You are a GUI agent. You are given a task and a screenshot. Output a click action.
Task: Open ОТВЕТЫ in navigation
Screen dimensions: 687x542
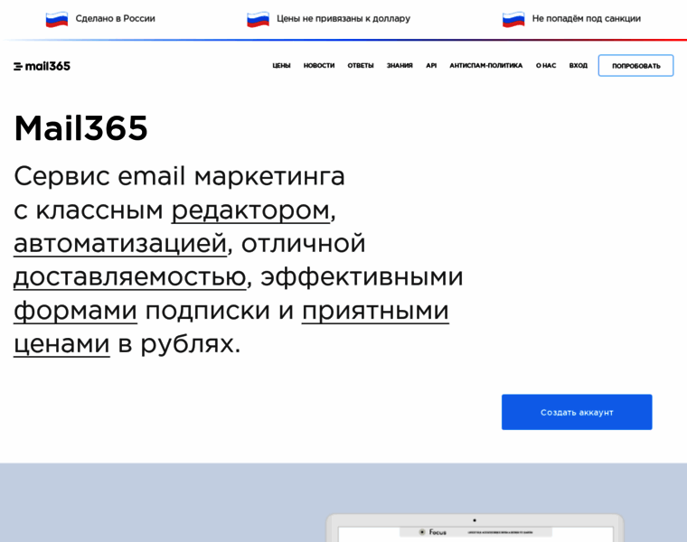(x=361, y=66)
